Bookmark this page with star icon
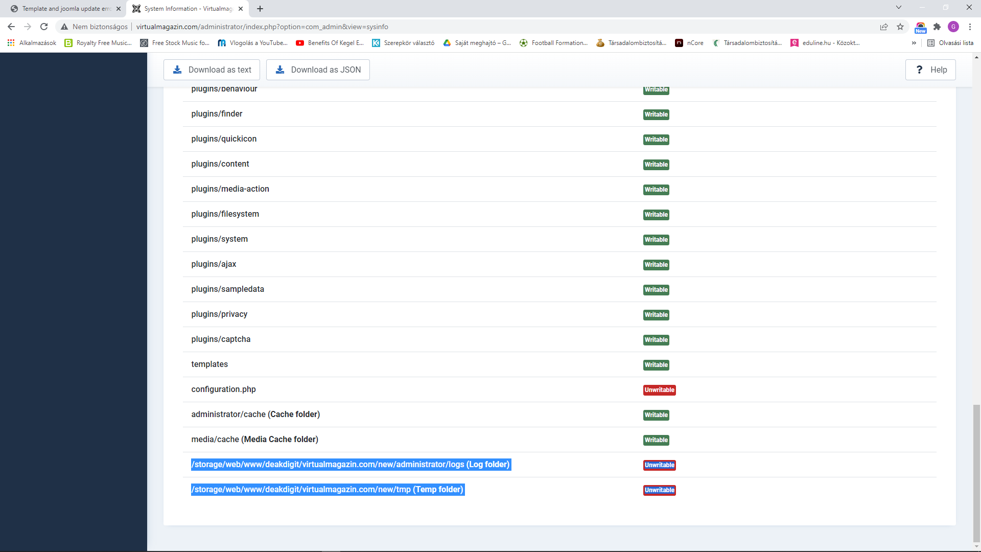 click(900, 27)
